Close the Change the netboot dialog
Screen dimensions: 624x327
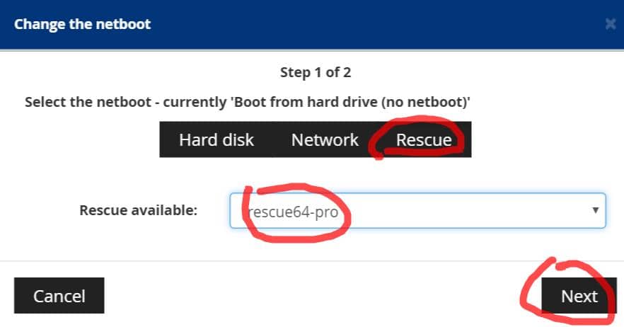click(611, 24)
